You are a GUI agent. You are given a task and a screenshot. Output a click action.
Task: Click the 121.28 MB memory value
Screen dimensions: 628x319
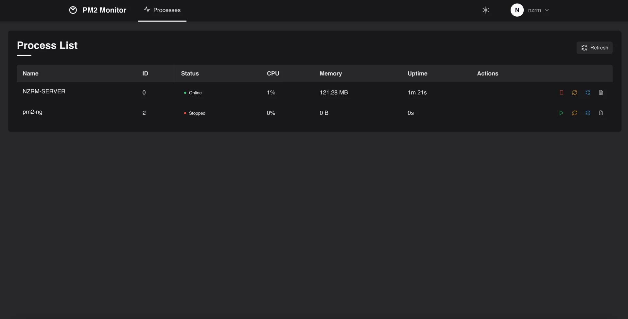click(334, 92)
